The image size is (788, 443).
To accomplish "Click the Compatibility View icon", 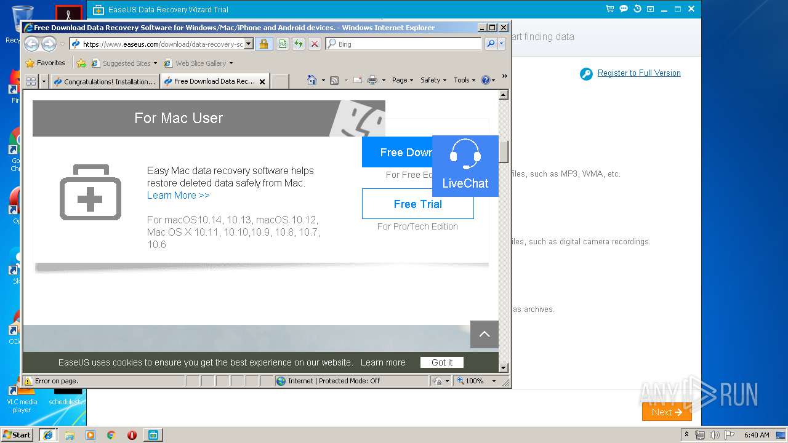I will pos(282,44).
